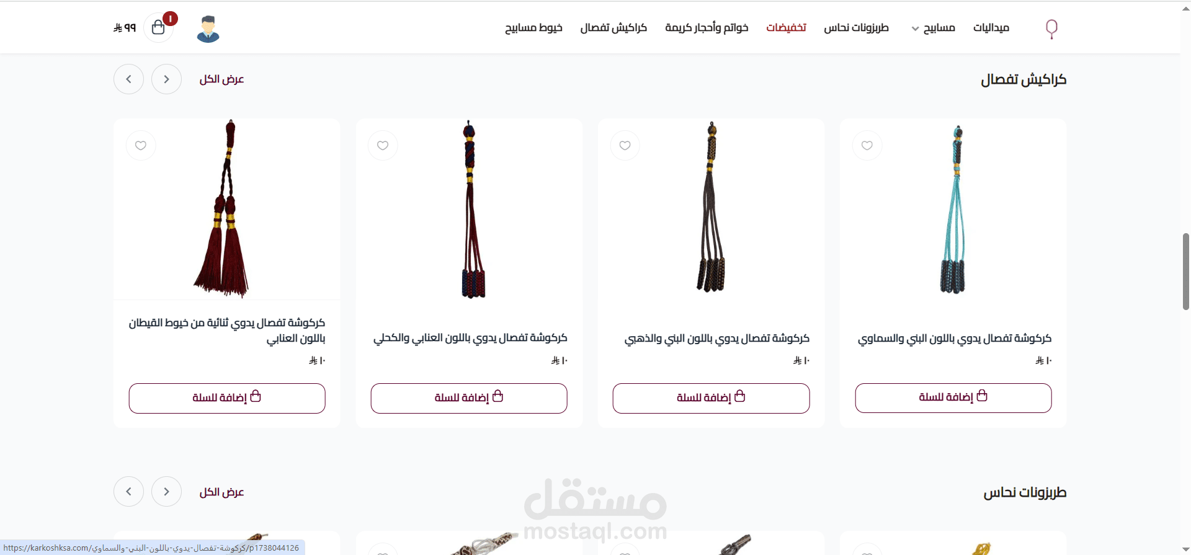Go to previous طربزونات نحاس slide
Screen dimensions: 1191x555
[x=166, y=492]
